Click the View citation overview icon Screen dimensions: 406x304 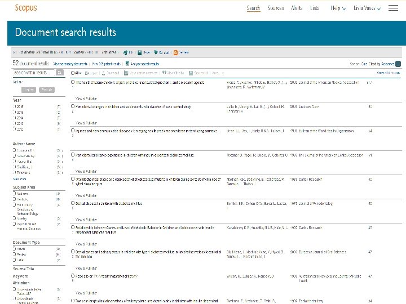tap(126, 73)
